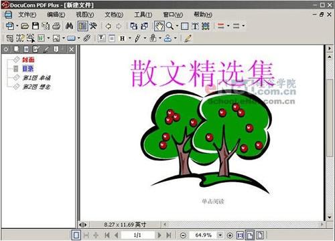Go to previous view with left arrow icon
Viewport: 335px width, 241px height.
pos(109,26)
